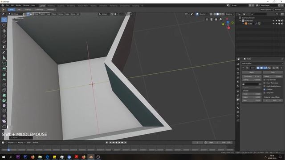Viewport: 285px width, 160px height.
Task: Enable High Quality Normals checkbox
Action: click(265, 86)
